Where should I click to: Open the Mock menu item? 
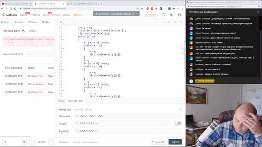click(46, 15)
